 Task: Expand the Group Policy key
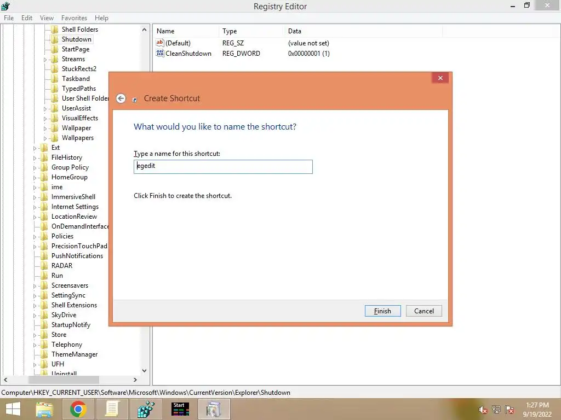click(35, 167)
